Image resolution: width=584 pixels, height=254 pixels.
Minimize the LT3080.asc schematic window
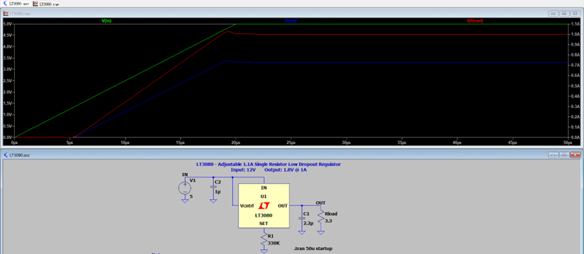(x=553, y=155)
